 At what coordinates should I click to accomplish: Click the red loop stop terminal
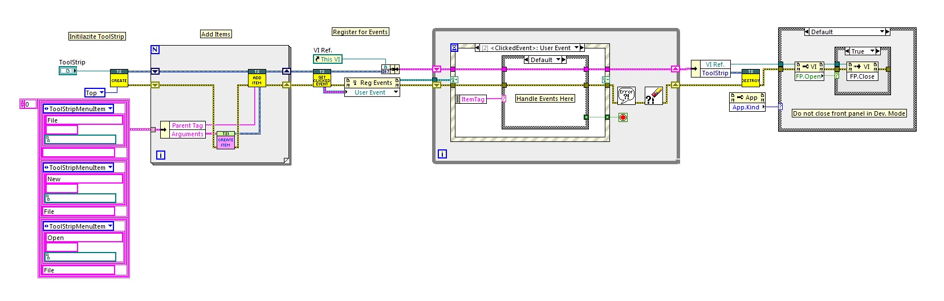click(623, 117)
